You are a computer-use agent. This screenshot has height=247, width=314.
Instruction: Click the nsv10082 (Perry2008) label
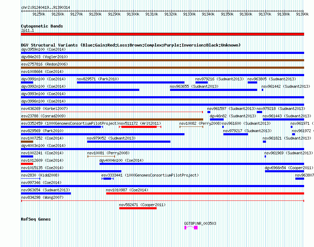[x=200, y=123]
